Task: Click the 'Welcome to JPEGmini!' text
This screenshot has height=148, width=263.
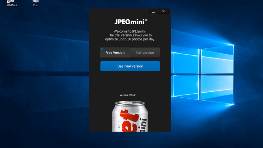Action: (x=130, y=31)
